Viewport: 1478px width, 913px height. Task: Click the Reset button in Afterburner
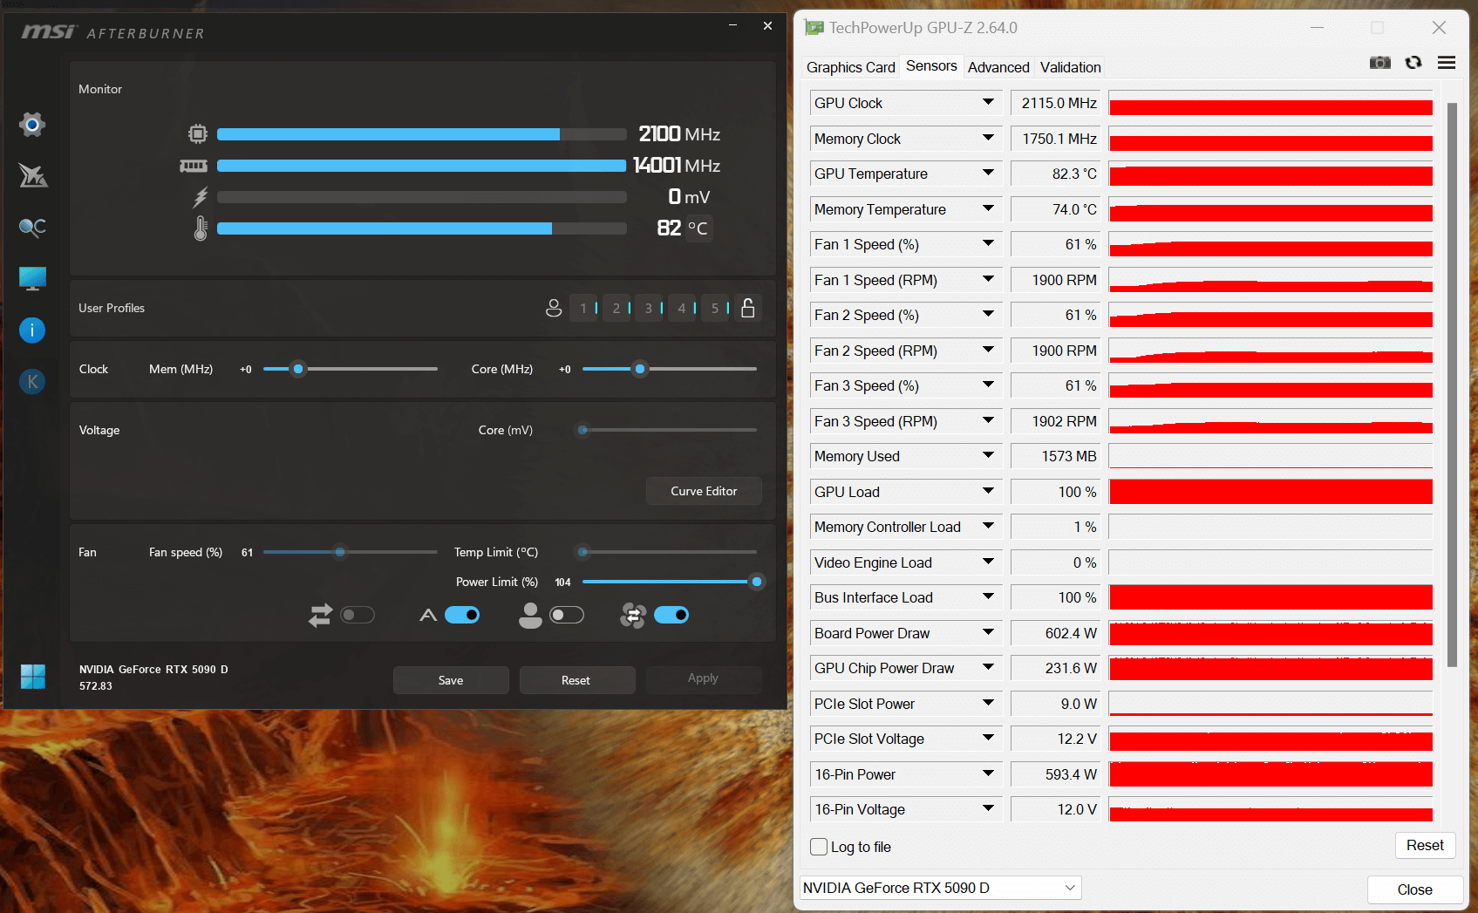pyautogui.click(x=576, y=680)
